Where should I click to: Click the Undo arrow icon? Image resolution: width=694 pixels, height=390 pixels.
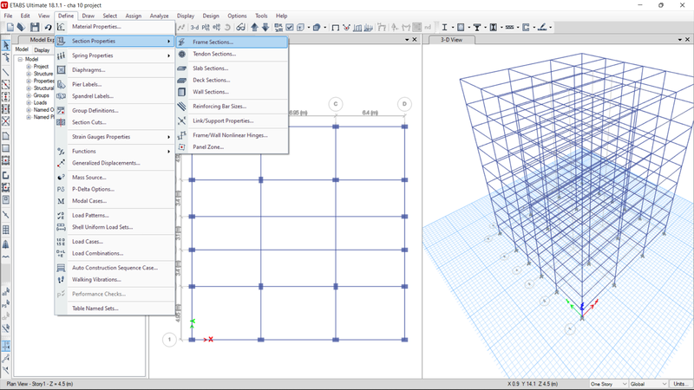point(48,28)
